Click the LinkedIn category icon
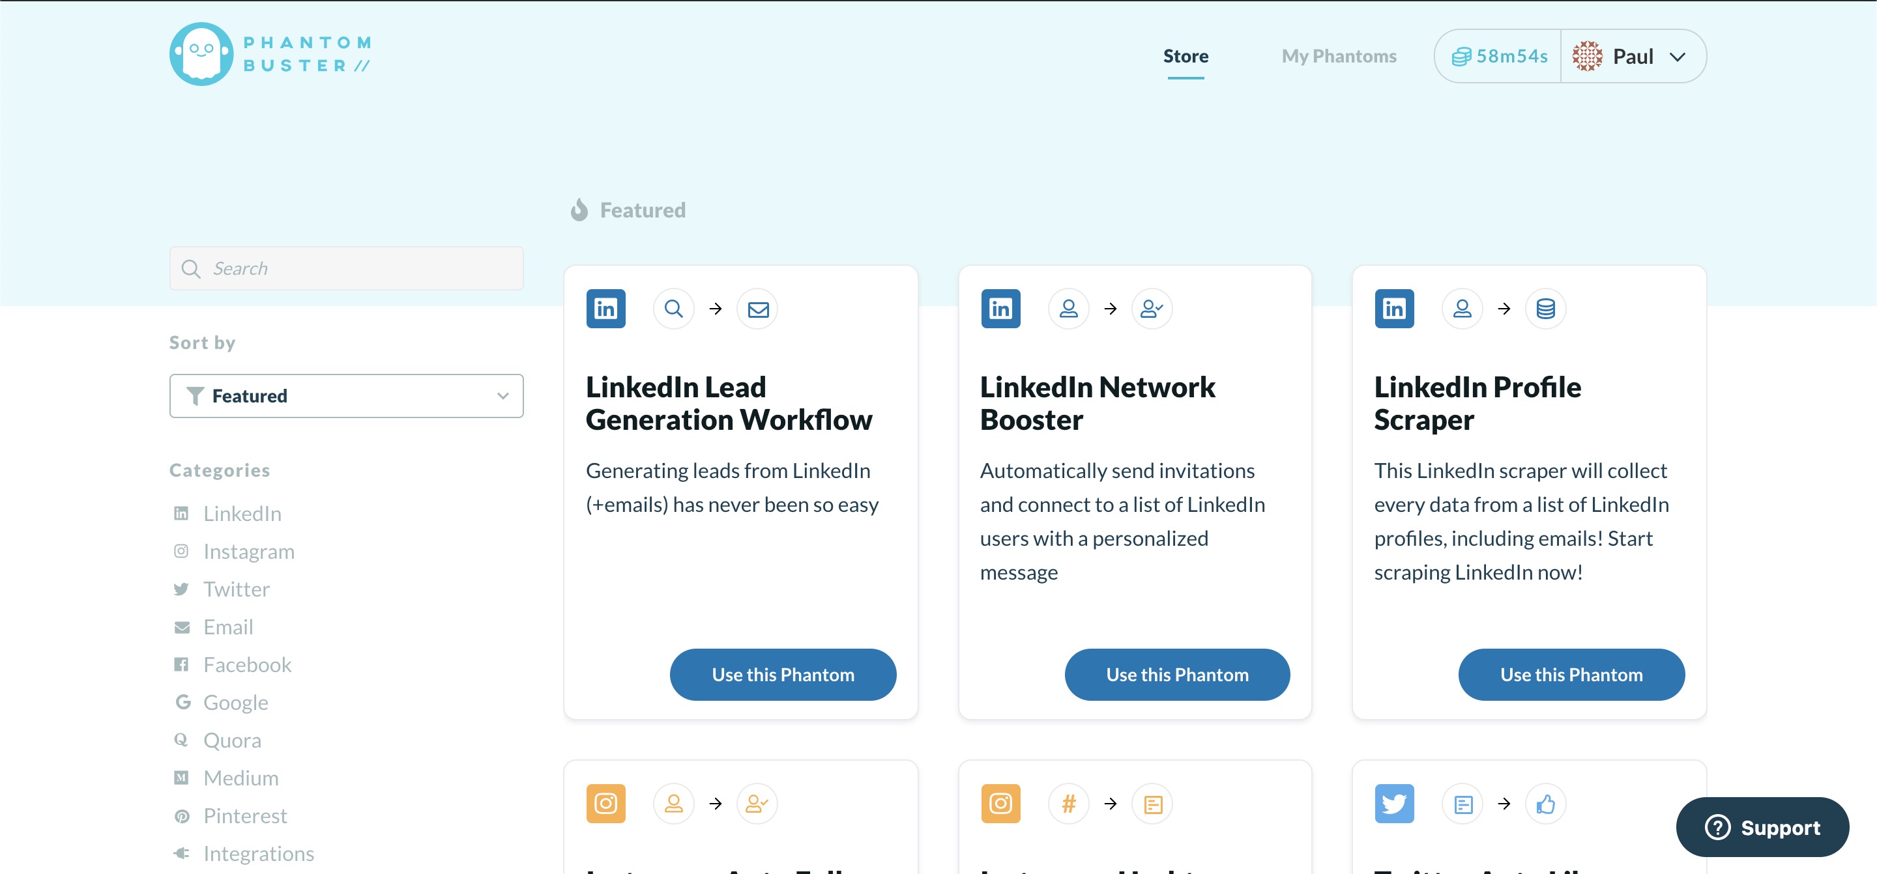1877x874 pixels. [x=181, y=513]
